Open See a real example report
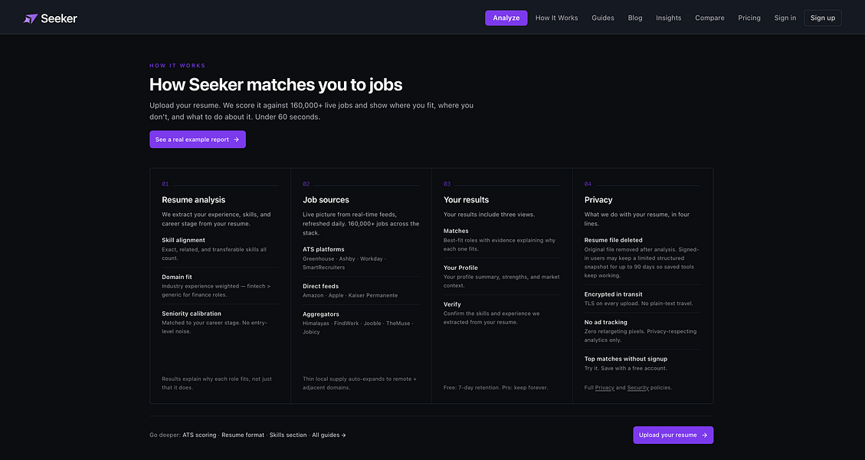865x460 pixels. click(198, 140)
